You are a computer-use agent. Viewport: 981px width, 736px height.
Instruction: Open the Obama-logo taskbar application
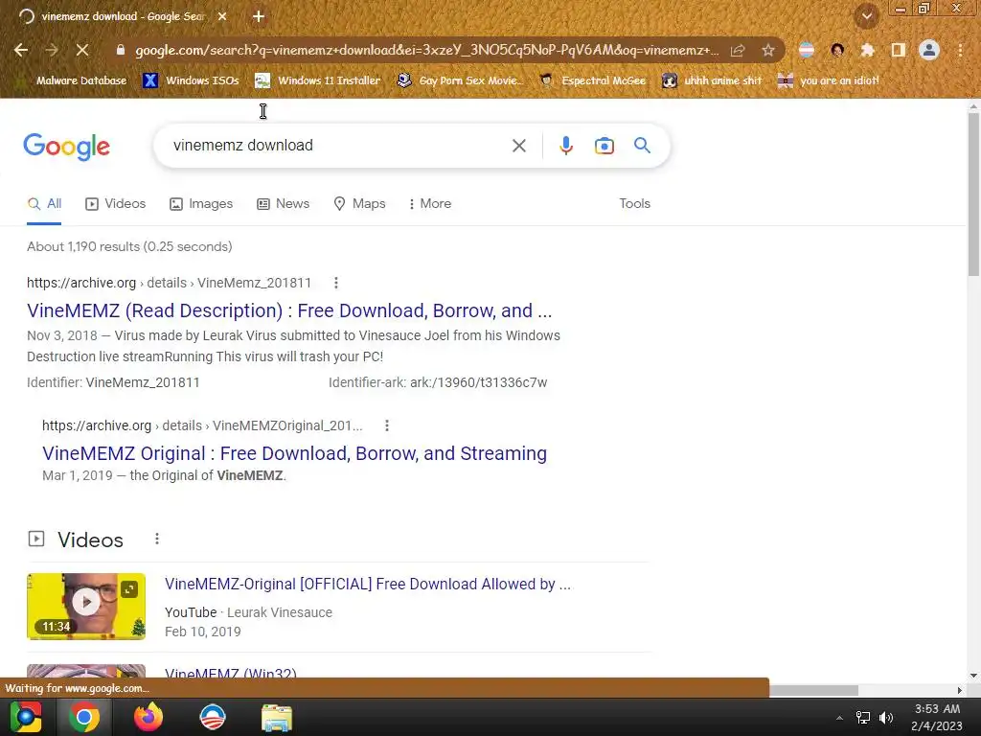[x=212, y=717]
